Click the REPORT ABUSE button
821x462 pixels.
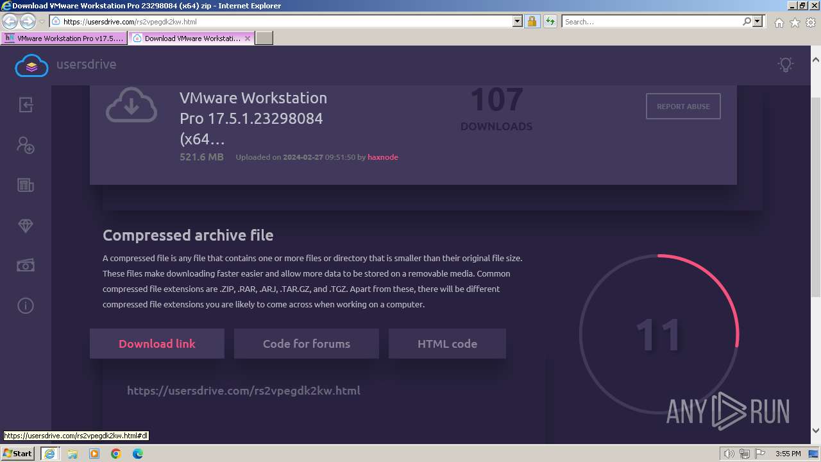(x=683, y=107)
